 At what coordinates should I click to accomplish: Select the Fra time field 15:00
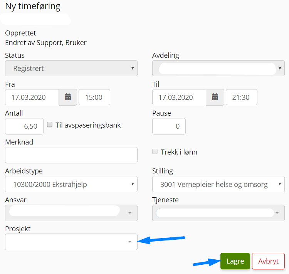coord(94,97)
